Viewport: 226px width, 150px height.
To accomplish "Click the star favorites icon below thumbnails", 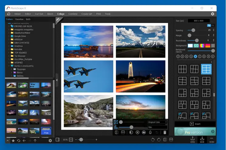I will [13, 141].
